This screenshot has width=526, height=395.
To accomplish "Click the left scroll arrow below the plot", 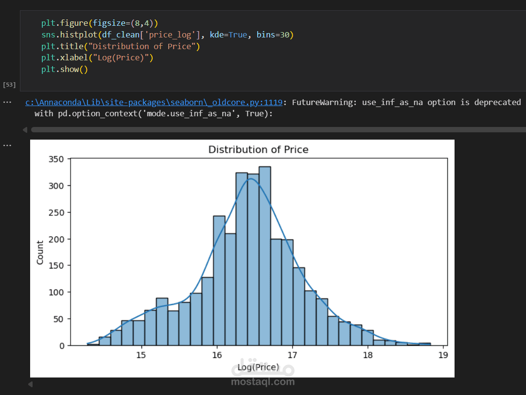I will (30, 384).
